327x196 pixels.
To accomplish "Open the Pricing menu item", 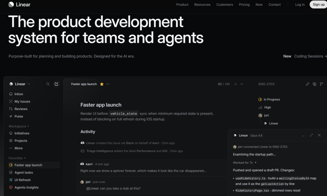I will click(x=244, y=4).
